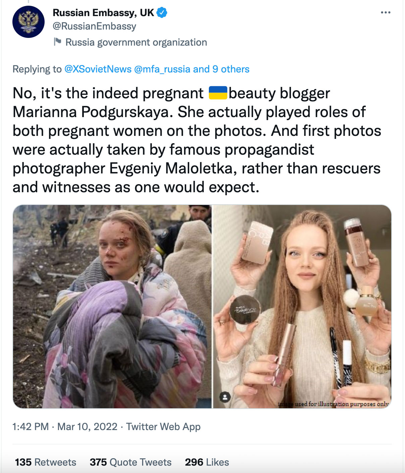Click the blue verified badge
The width and height of the screenshot is (405, 473).
162,13
